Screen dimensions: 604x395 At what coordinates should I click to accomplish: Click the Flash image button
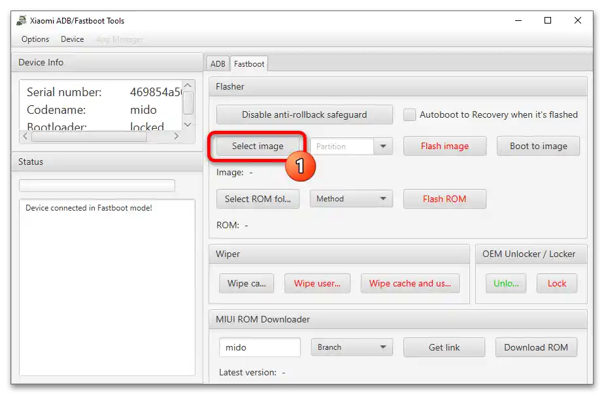(445, 146)
